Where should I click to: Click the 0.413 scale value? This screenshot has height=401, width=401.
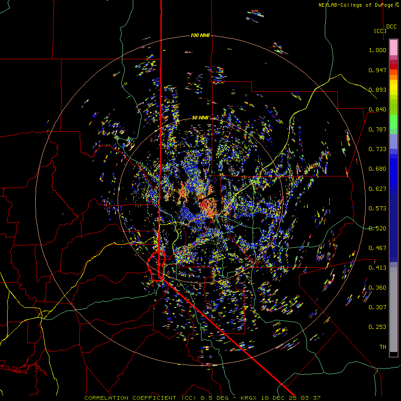pyautogui.click(x=377, y=268)
